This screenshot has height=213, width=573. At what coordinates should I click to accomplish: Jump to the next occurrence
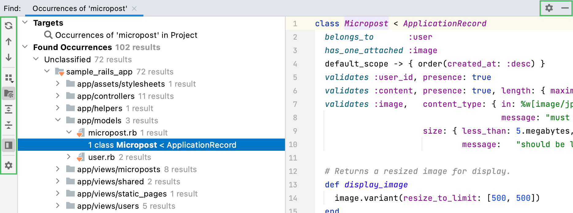pos(9,57)
